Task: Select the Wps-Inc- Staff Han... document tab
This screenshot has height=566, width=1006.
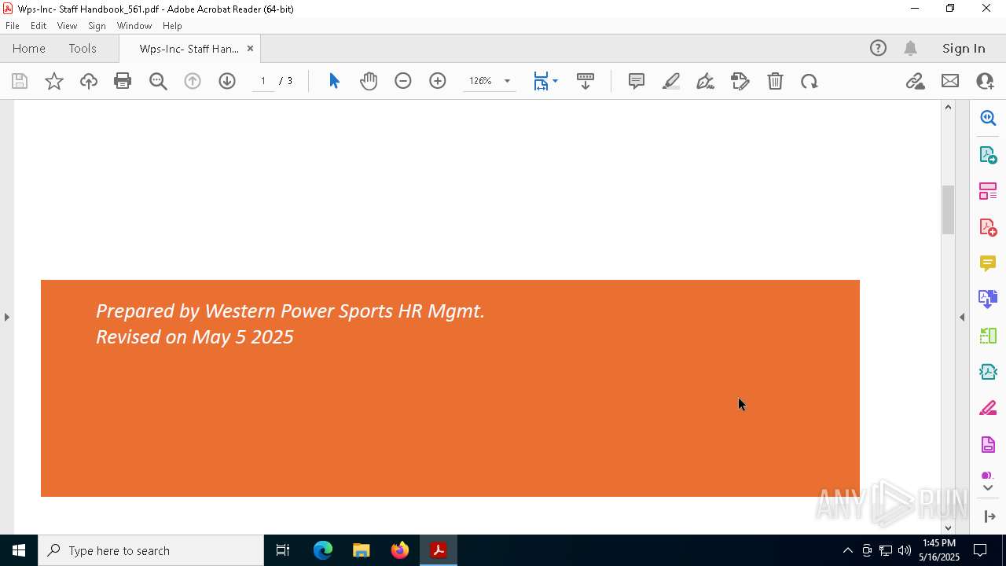Action: pyautogui.click(x=189, y=48)
